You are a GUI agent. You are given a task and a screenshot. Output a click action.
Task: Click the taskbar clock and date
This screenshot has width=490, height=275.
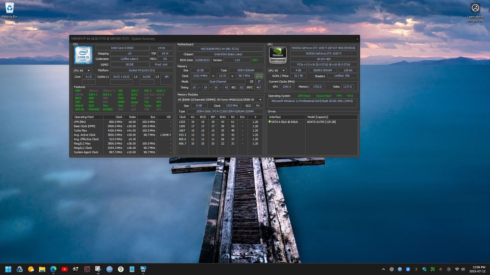coord(479,269)
